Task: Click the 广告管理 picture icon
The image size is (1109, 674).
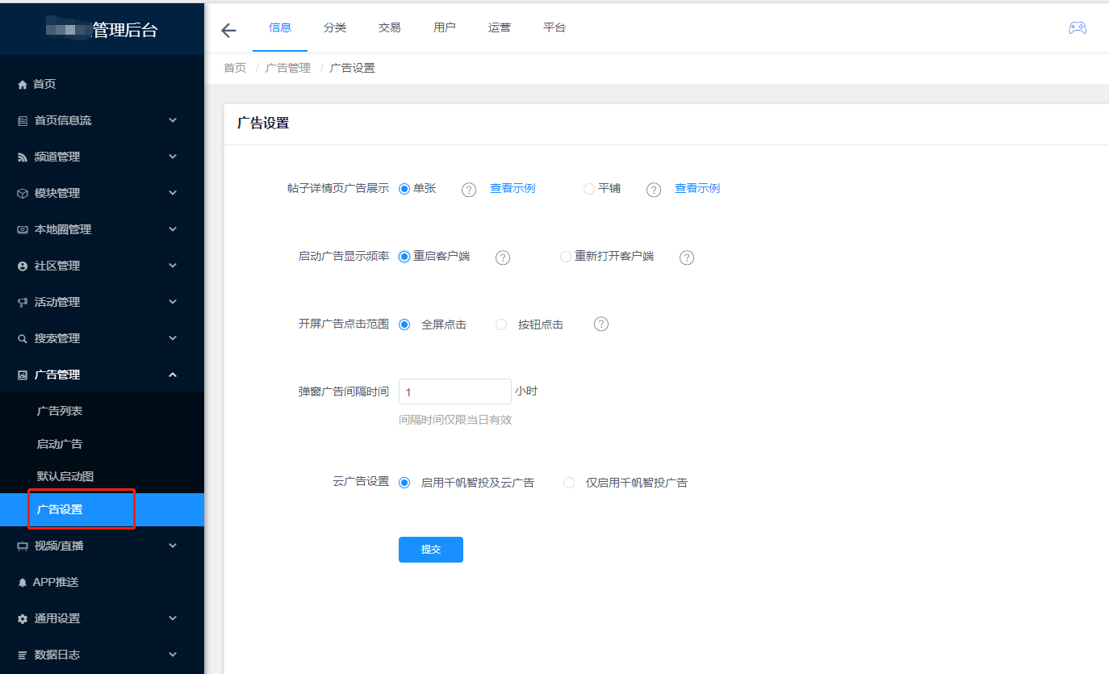Action: pos(23,375)
